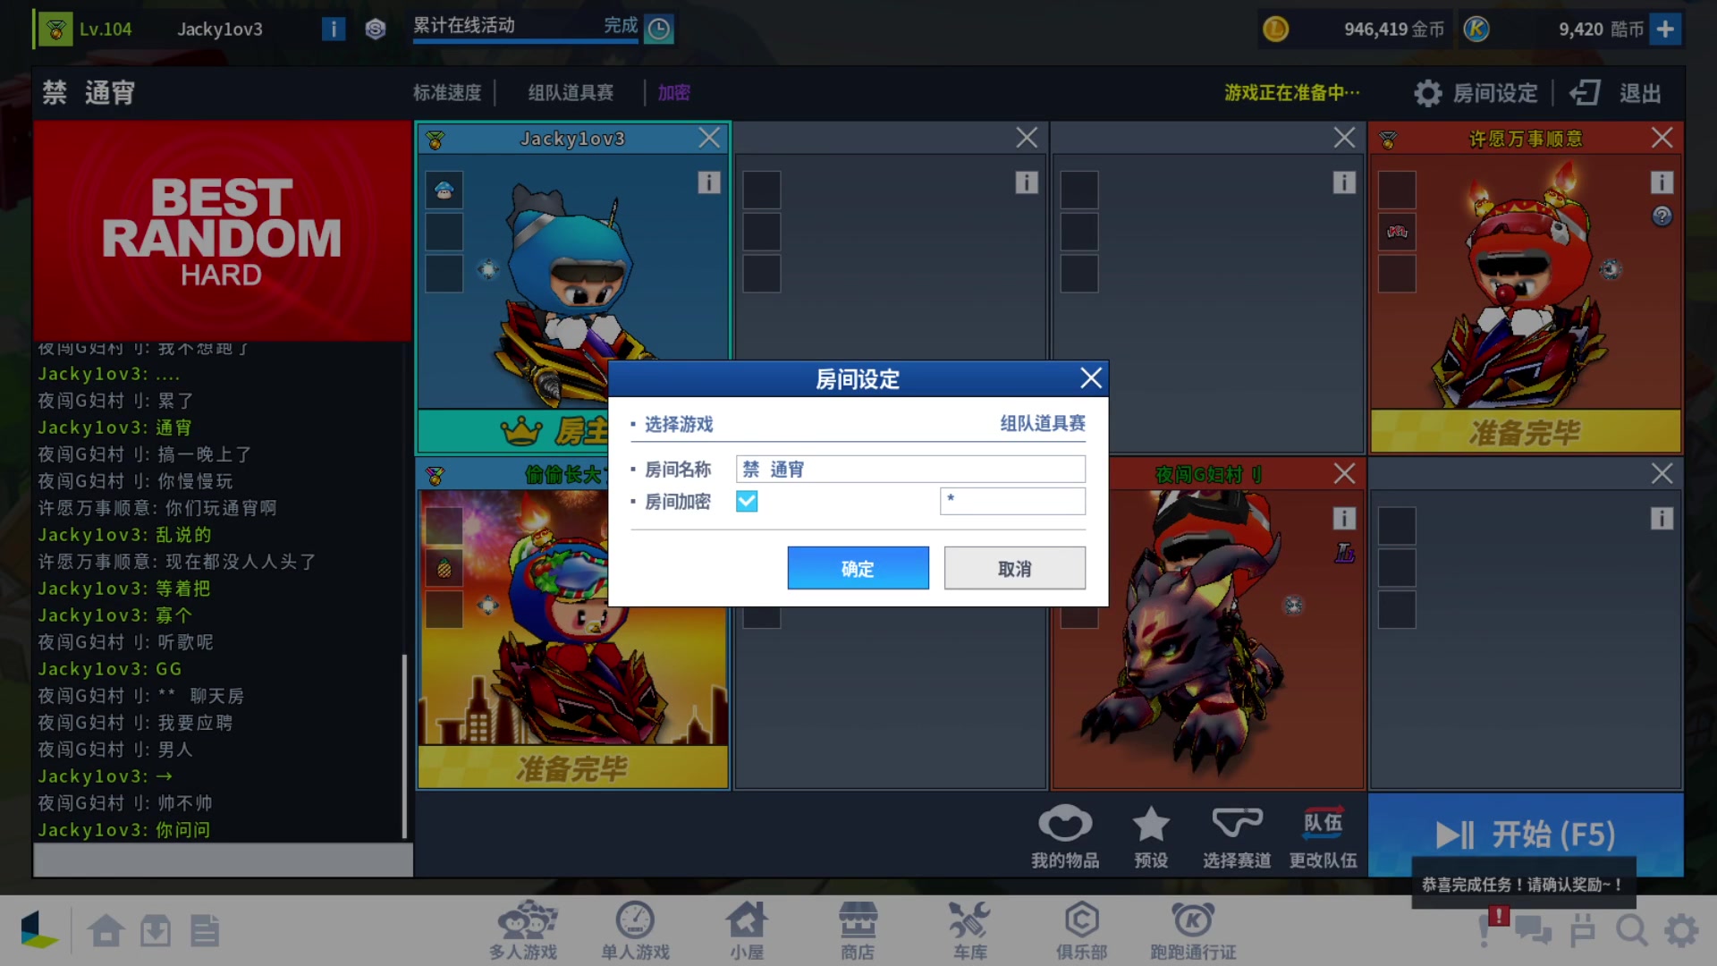Check the cumulative online activity completion toggle
The image size is (1717, 966).
pyautogui.click(x=657, y=29)
